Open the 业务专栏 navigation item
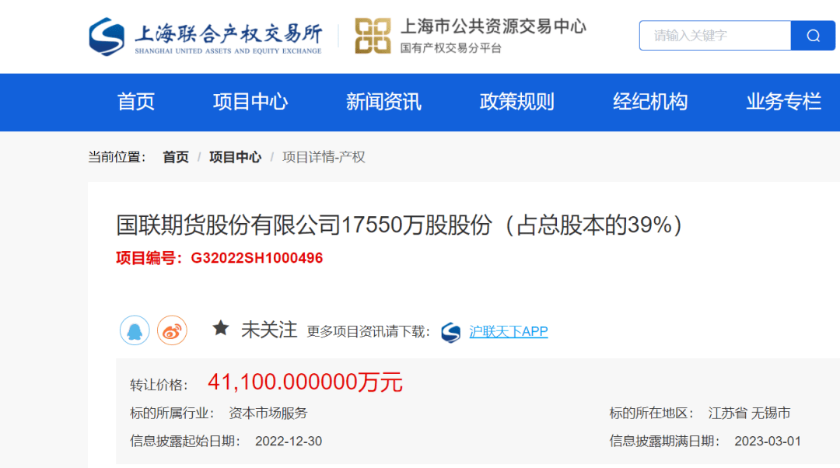 point(783,102)
